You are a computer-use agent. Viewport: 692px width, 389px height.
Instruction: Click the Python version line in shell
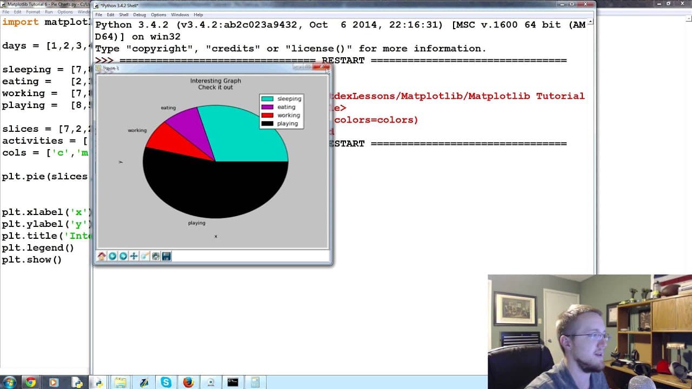pos(340,25)
